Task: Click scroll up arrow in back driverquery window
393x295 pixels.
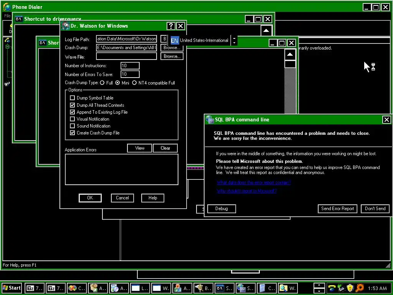Action: click(x=266, y=31)
